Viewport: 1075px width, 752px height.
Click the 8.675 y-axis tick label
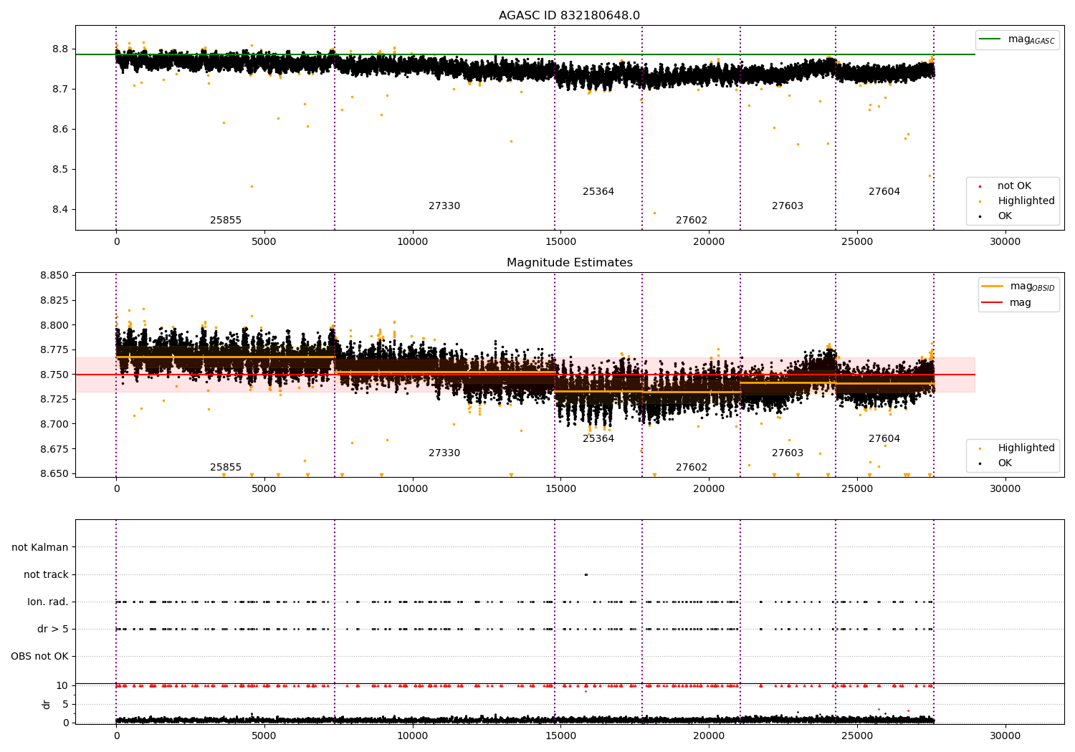[x=54, y=449]
